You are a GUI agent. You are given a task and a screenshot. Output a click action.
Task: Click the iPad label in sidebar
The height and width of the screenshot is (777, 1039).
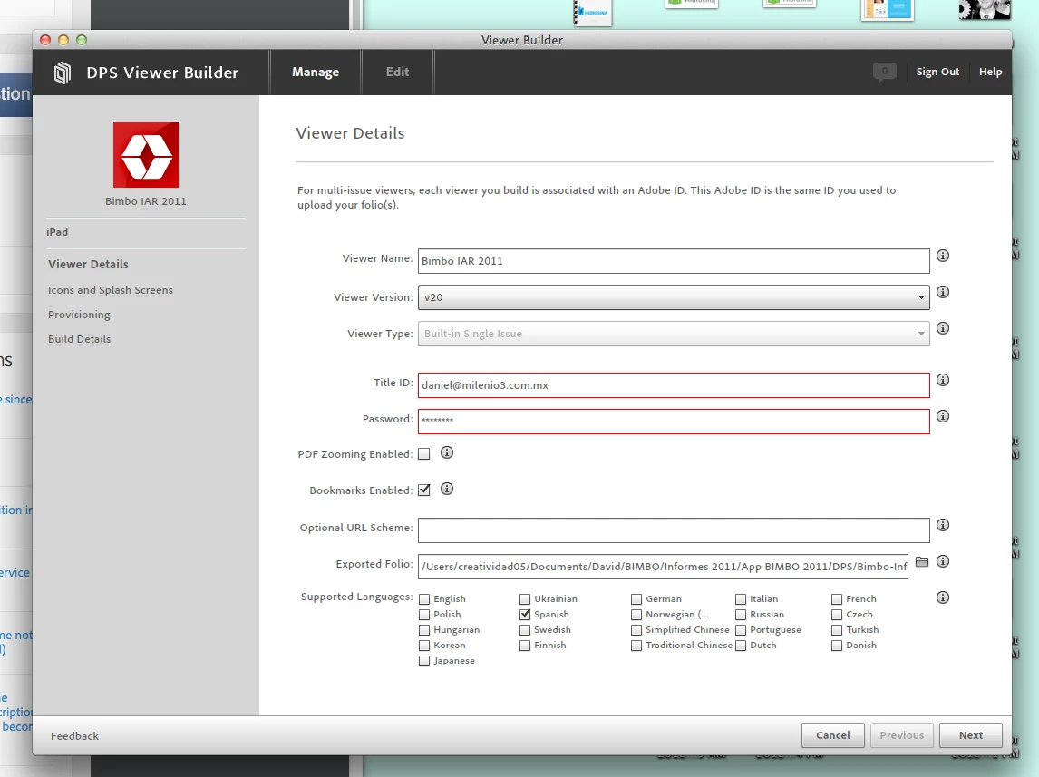coord(57,232)
